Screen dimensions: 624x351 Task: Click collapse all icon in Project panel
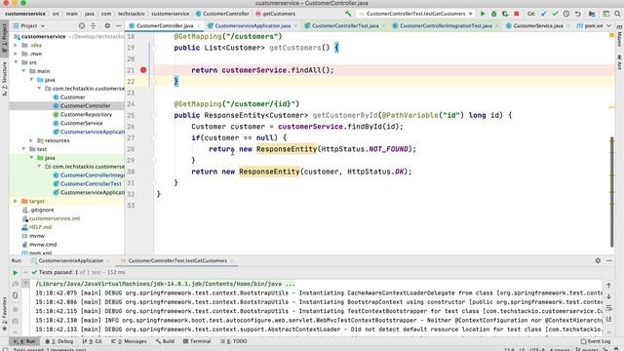94,26
